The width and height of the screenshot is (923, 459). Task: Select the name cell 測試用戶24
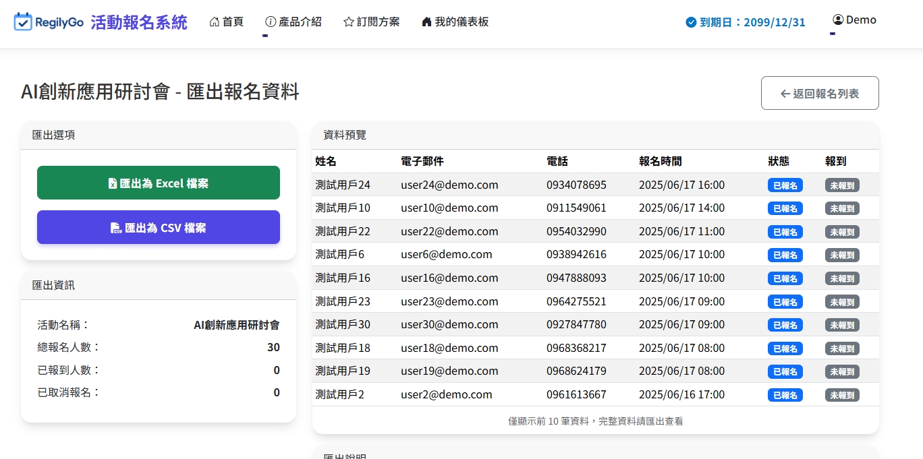tap(343, 185)
